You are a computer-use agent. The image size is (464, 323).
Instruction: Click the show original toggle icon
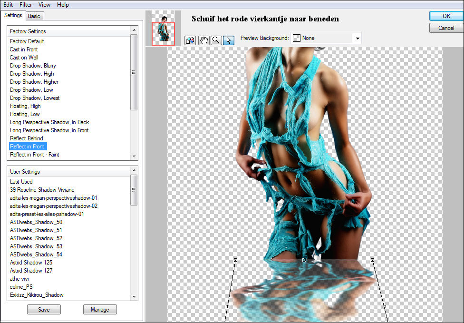pos(190,40)
